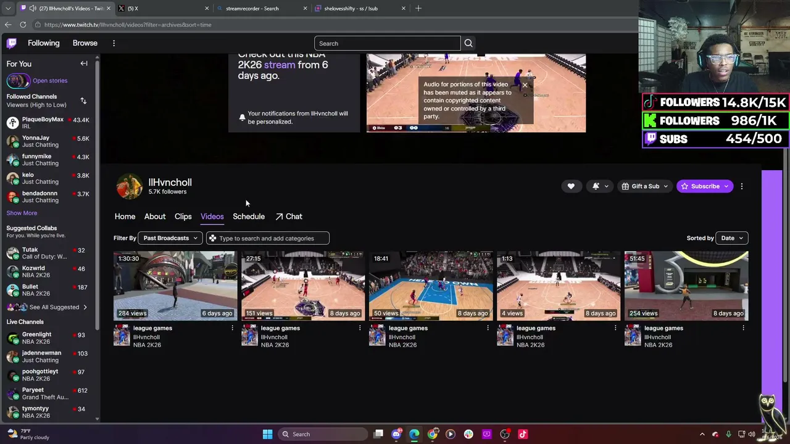Click the browser address bar URL
790x444 pixels.
128,25
